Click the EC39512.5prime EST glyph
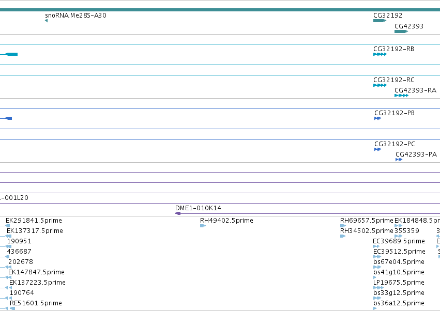The height and width of the screenshot is (311, 440). (377, 257)
